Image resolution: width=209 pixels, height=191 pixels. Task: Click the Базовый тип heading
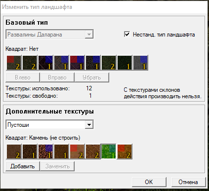[x=27, y=22]
